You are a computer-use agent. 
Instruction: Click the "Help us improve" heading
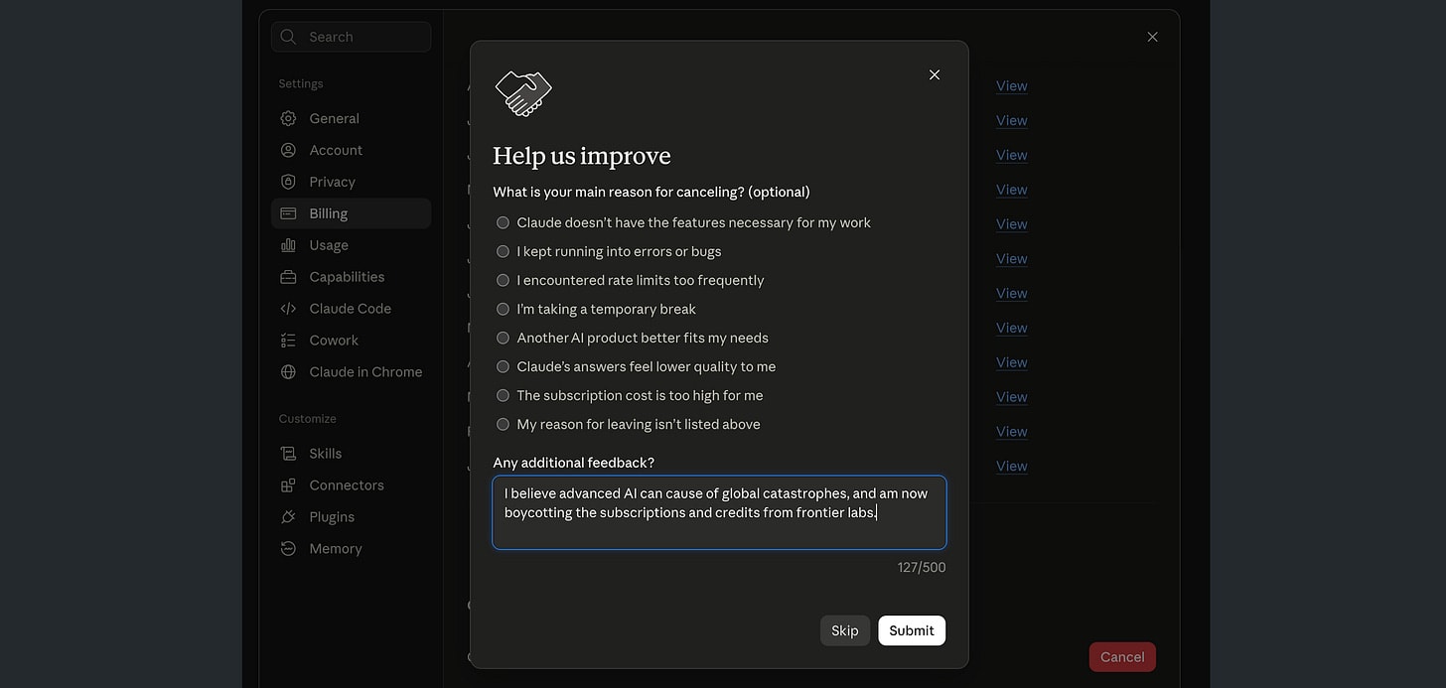(582, 156)
